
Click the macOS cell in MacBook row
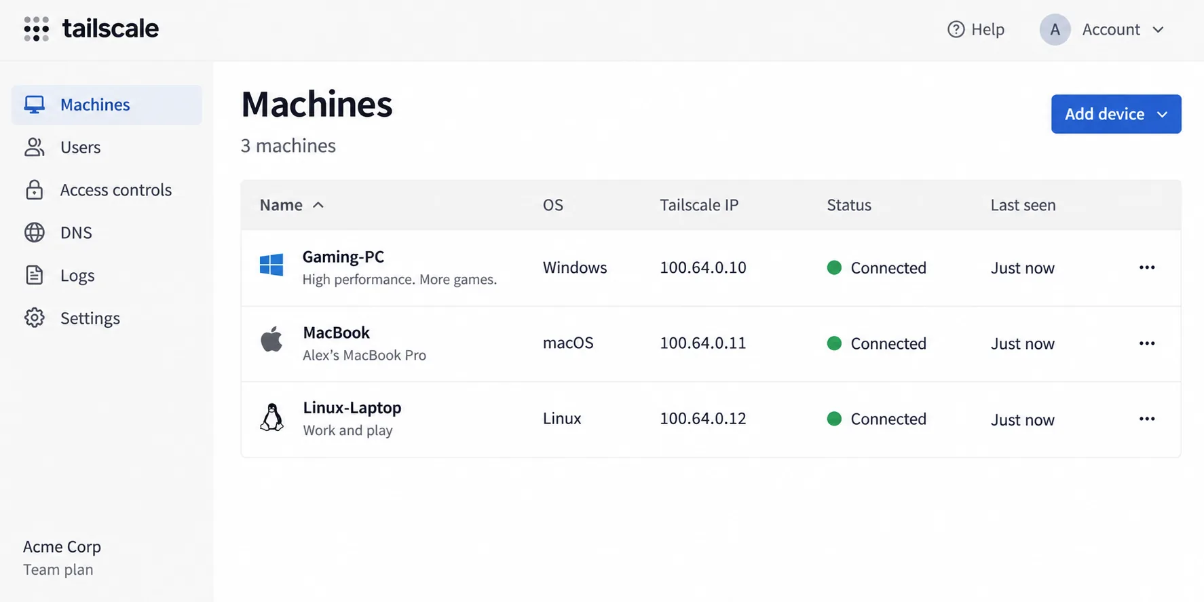coord(568,343)
